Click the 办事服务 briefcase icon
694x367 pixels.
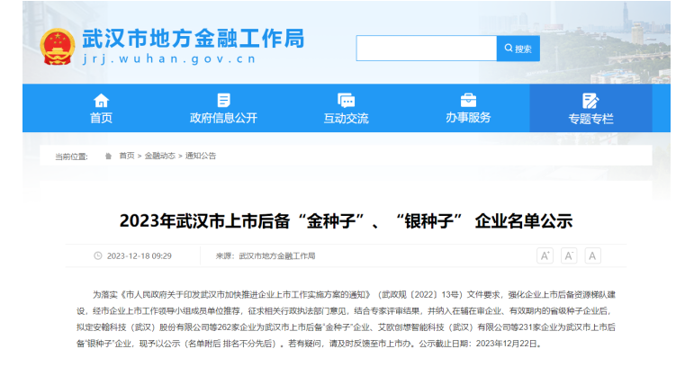click(468, 100)
